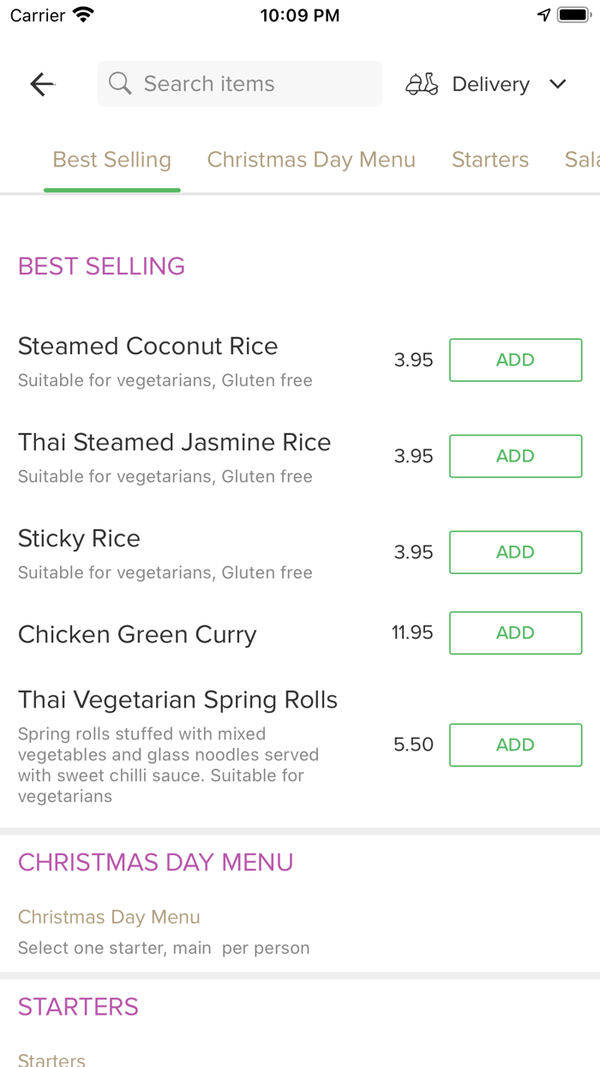Tap the bicycle delivery icon
The width and height of the screenshot is (600, 1067).
point(421,83)
